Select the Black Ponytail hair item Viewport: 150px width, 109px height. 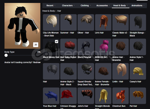(86, 47)
